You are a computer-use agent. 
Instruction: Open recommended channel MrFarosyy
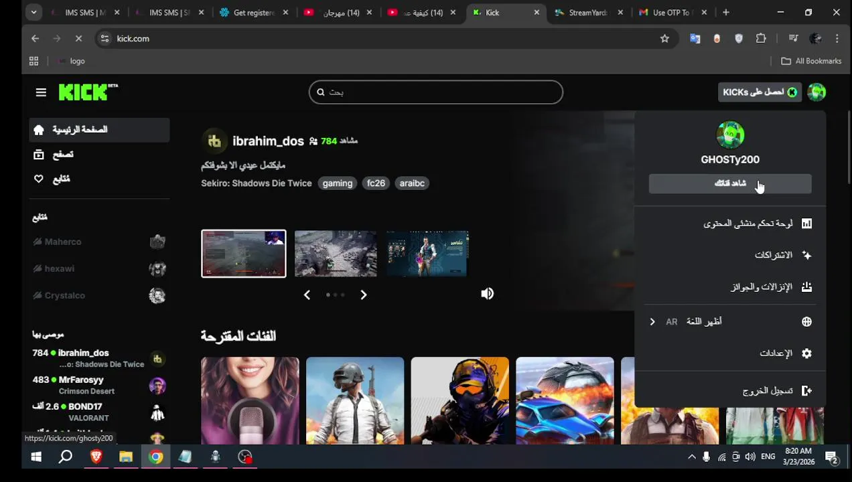coord(99,385)
